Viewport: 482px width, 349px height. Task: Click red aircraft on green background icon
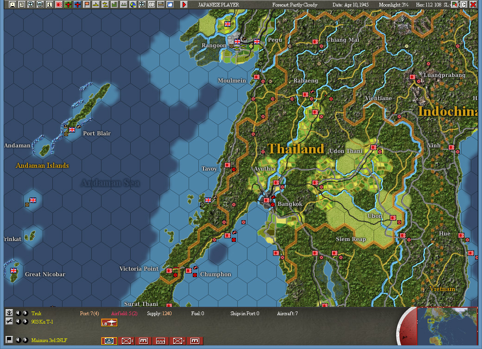point(68,4)
